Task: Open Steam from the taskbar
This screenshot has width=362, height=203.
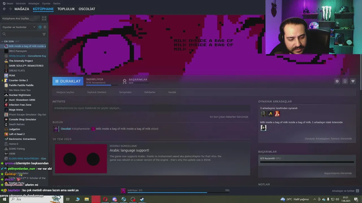Action: point(142,199)
